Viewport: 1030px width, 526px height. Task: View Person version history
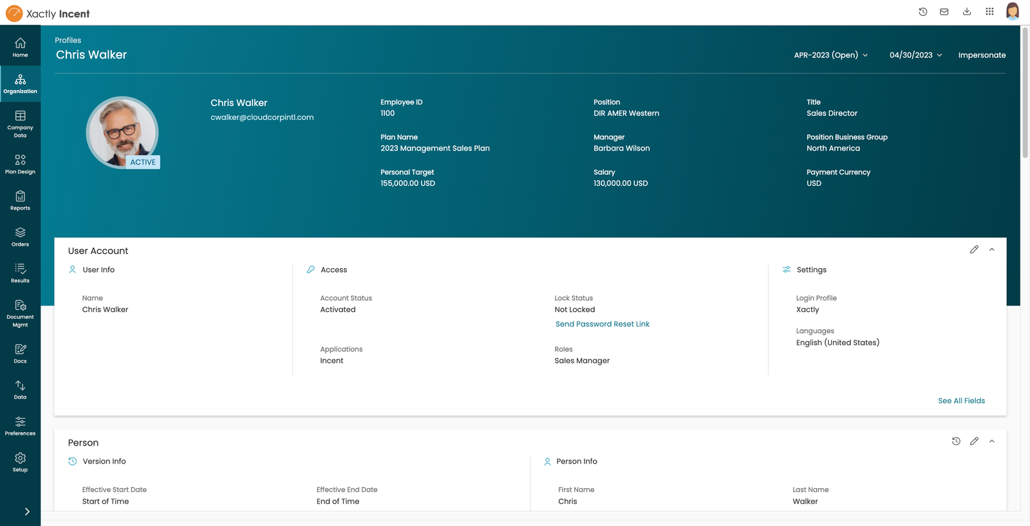coord(956,441)
